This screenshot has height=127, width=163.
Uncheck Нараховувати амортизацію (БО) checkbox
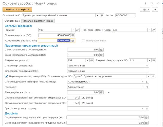click(x=7, y=76)
